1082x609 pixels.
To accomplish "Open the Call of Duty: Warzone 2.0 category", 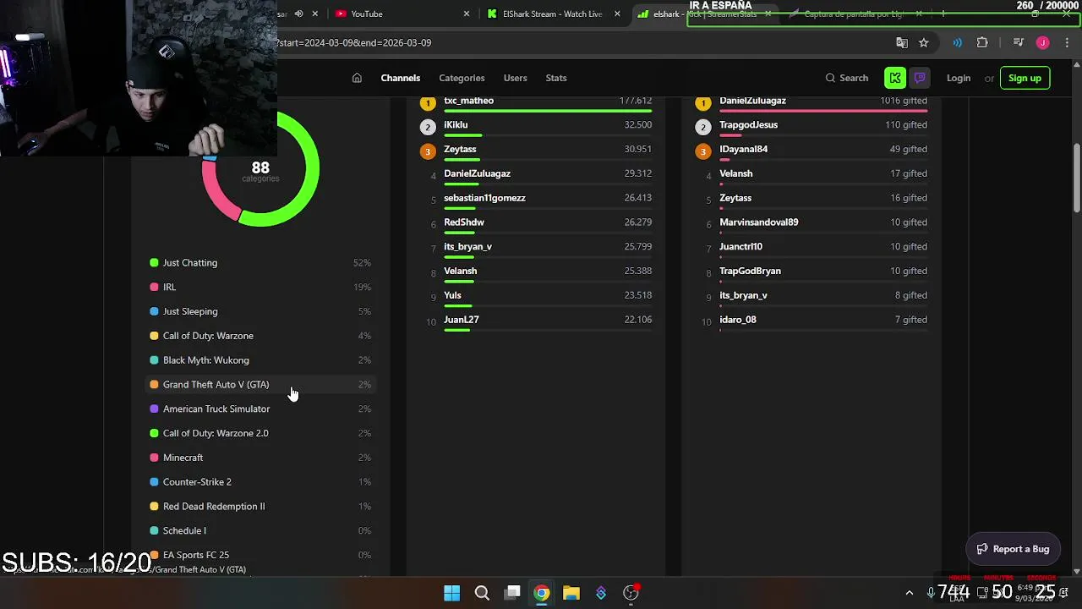I will (x=260, y=433).
